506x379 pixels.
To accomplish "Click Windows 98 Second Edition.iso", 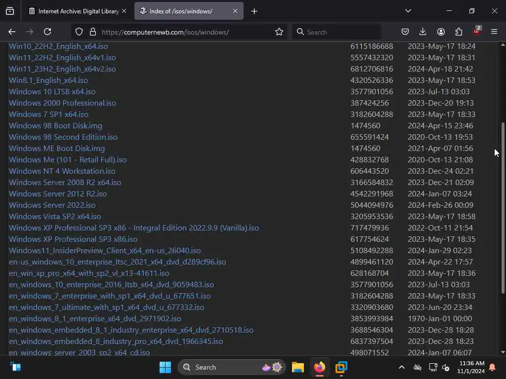I will pyautogui.click(x=63, y=137).
